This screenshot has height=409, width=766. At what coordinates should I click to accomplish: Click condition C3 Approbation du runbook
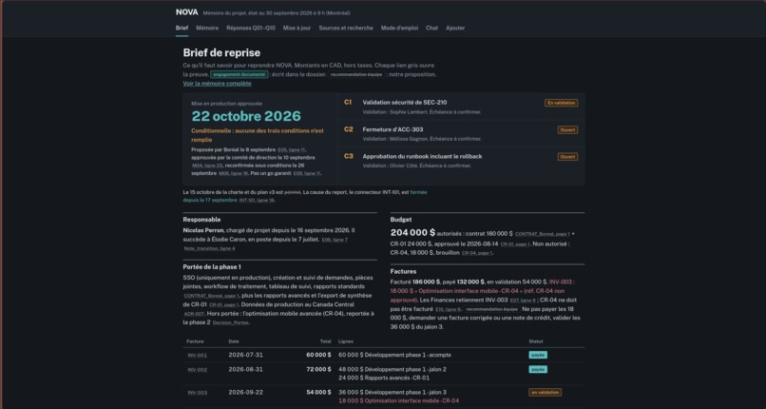tap(461, 161)
